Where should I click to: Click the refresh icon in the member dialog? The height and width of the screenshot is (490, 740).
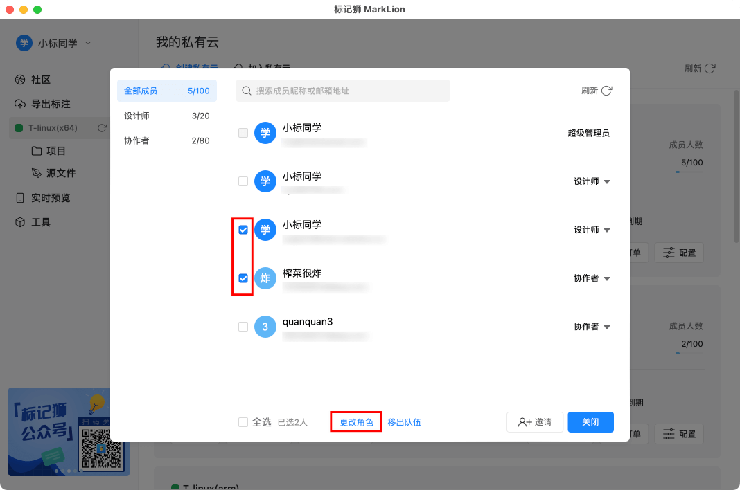click(x=606, y=91)
